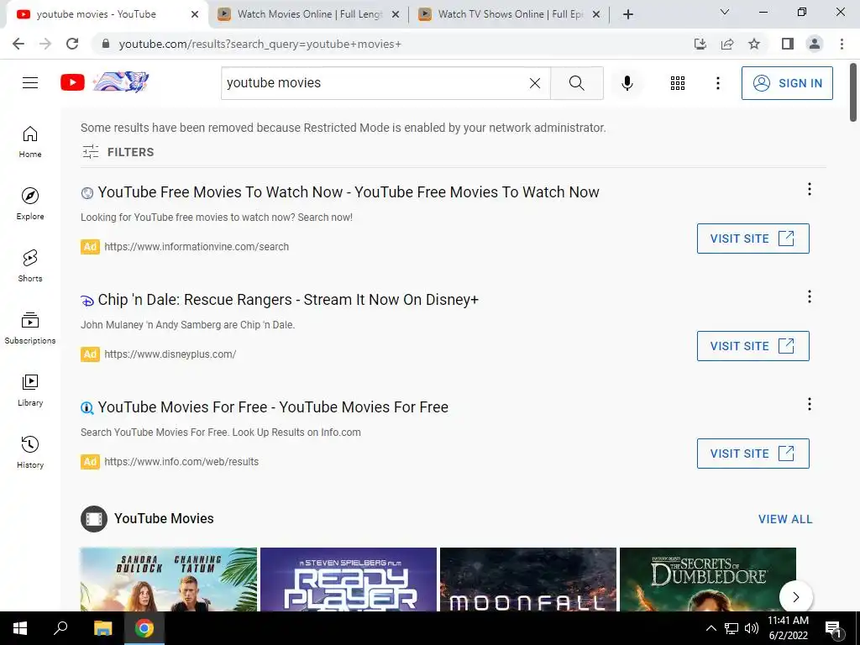The width and height of the screenshot is (860, 645).
Task: Go to Home in the sidebar
Action: pyautogui.click(x=30, y=142)
